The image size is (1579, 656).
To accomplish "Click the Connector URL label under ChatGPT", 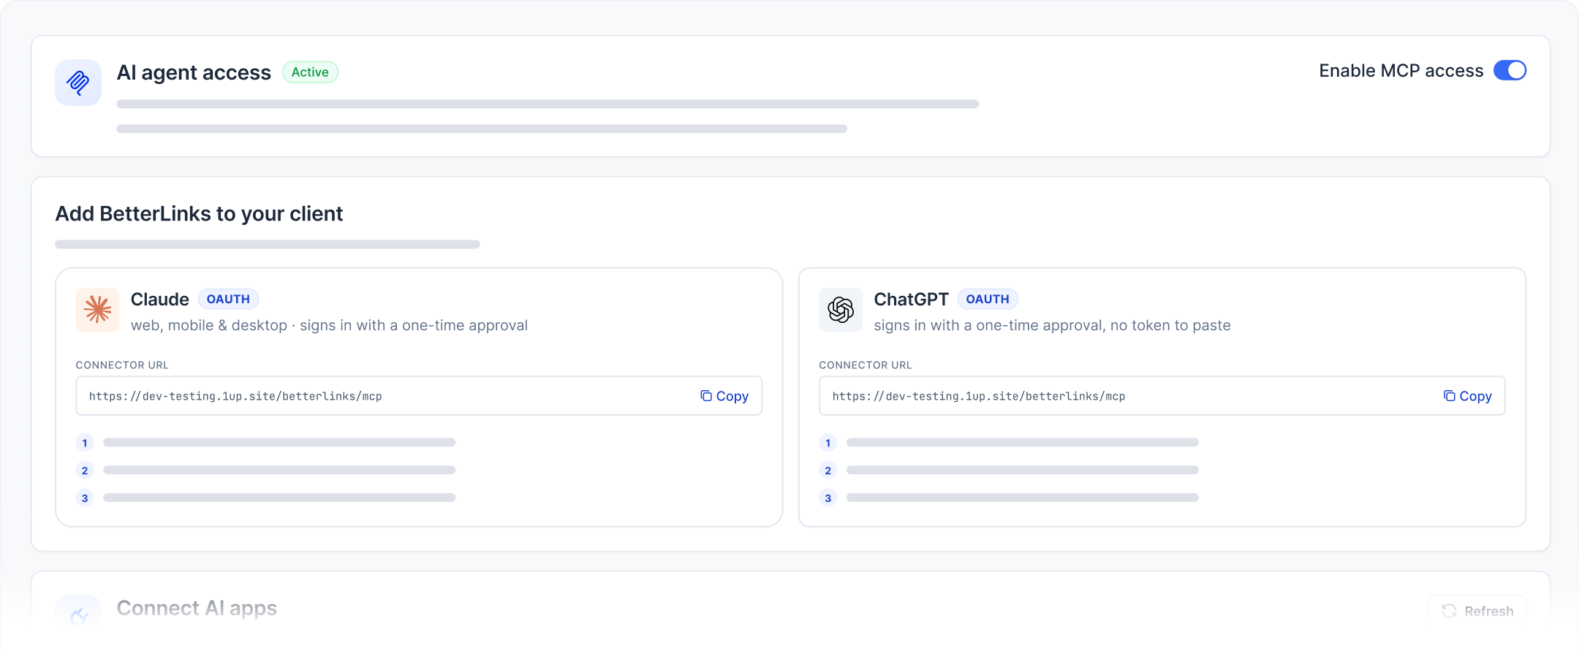I will click(866, 365).
